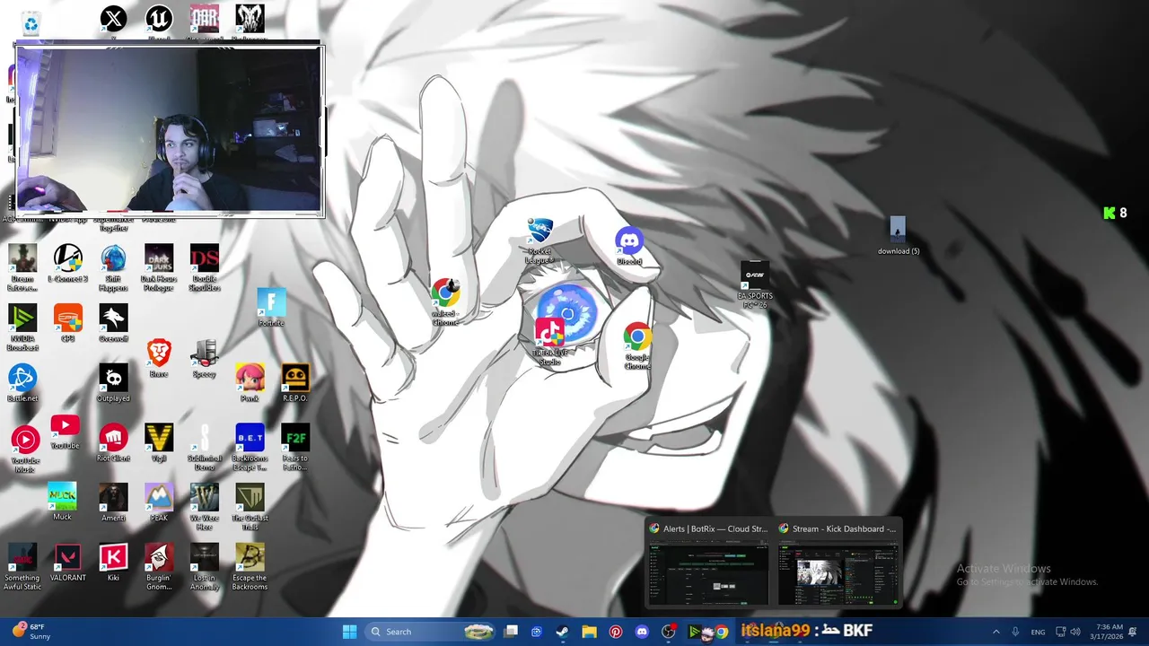Select the PEAK game desktop icon
Screen dimensions: 1149x646
(159, 502)
